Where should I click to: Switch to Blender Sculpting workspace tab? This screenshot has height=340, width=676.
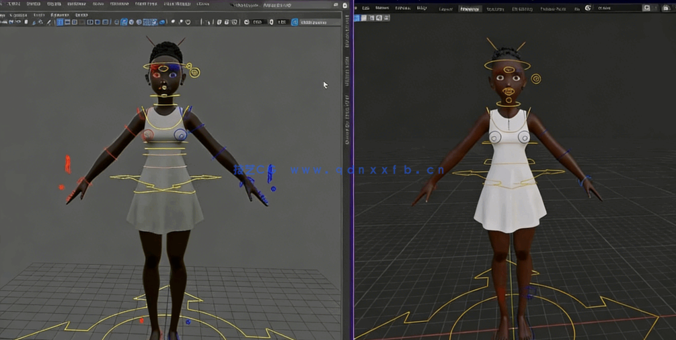495,9
